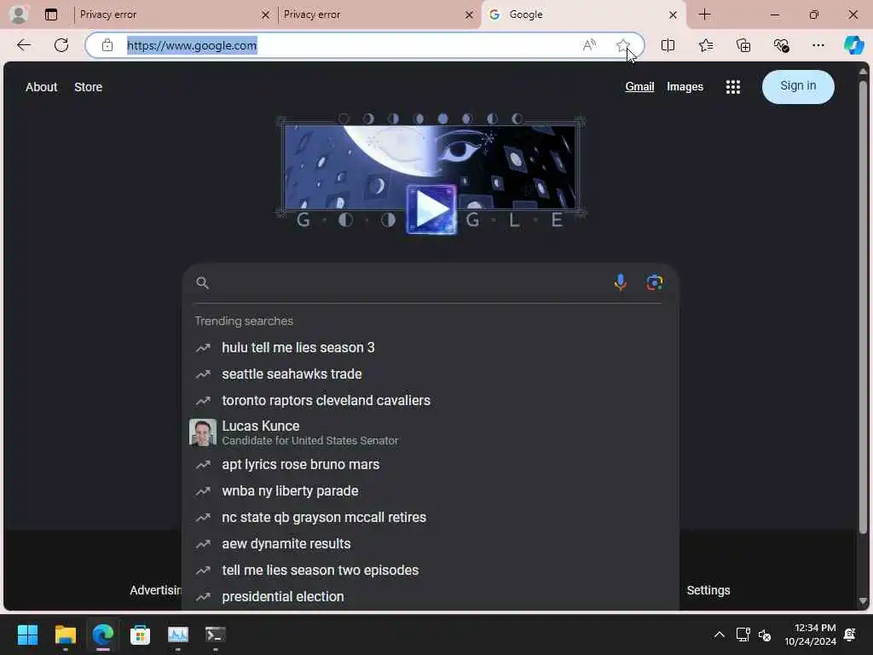The width and height of the screenshot is (873, 655).
Task: Open Collections icon in toolbar
Action: click(743, 45)
